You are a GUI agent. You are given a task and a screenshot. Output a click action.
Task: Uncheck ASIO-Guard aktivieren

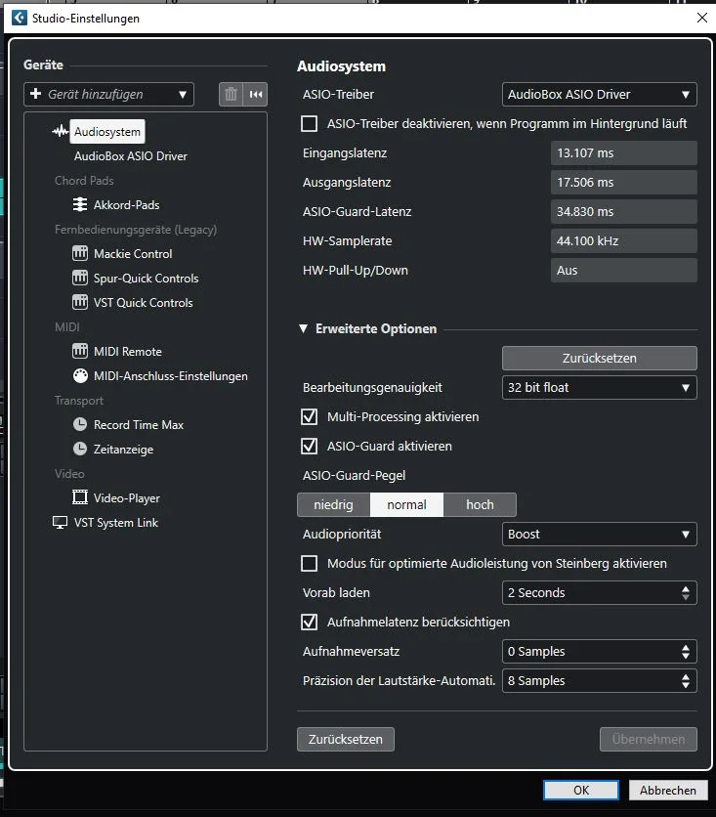pyautogui.click(x=310, y=446)
